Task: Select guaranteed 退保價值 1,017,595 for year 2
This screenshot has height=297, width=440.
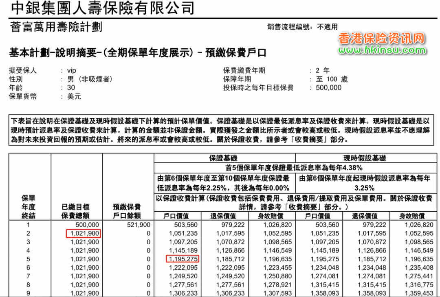Action: point(230,234)
